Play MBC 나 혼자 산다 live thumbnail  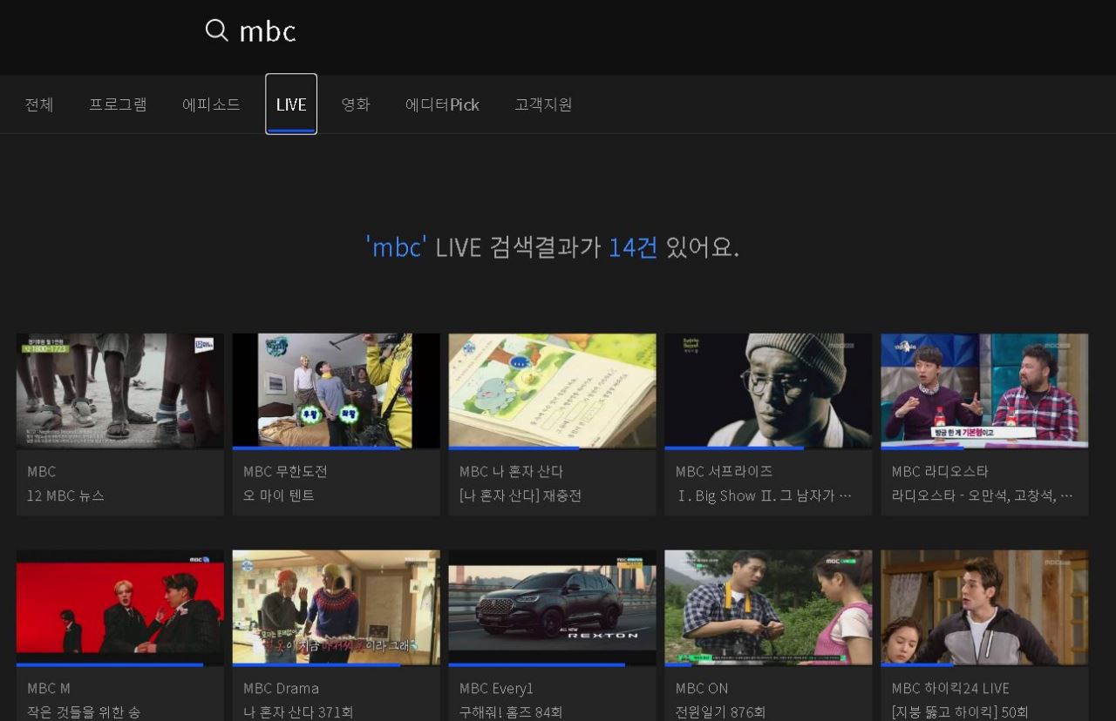click(553, 390)
